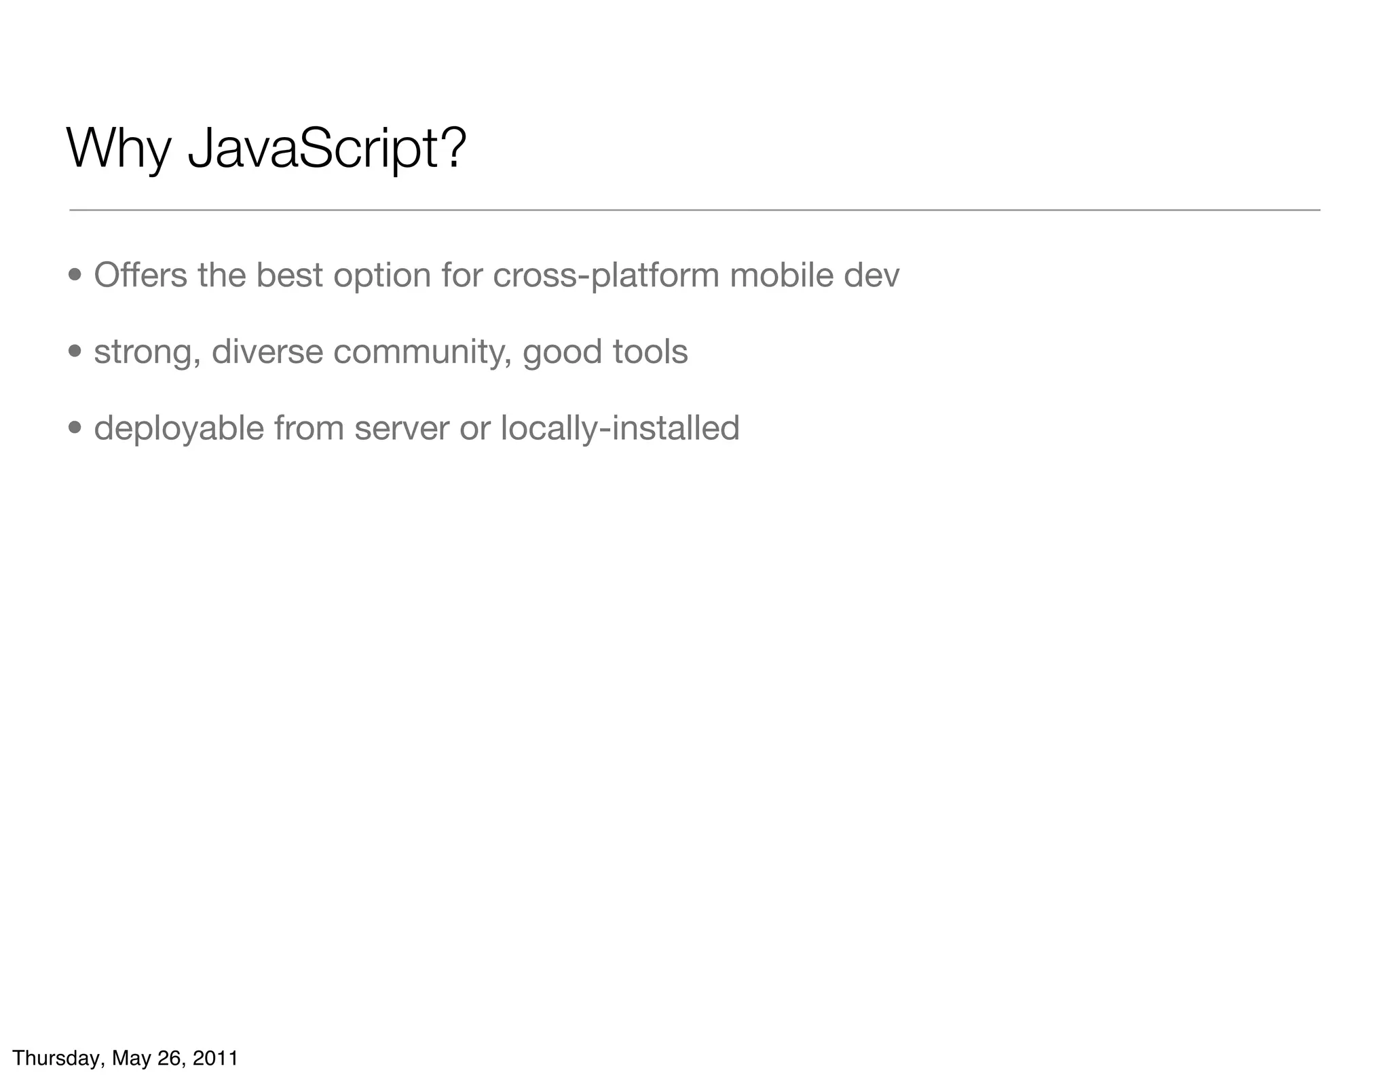Click the bullet dot before 'strong, diverse'
The width and height of the screenshot is (1390, 1077).
(x=75, y=352)
